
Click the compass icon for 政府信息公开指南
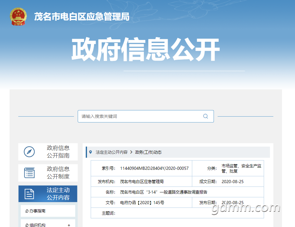[x=29, y=152]
